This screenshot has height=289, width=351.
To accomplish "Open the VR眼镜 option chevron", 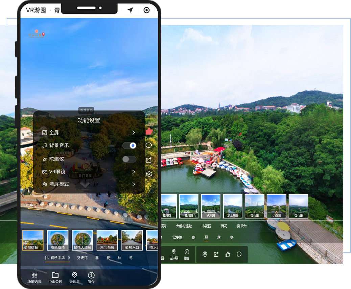I will point(134,172).
